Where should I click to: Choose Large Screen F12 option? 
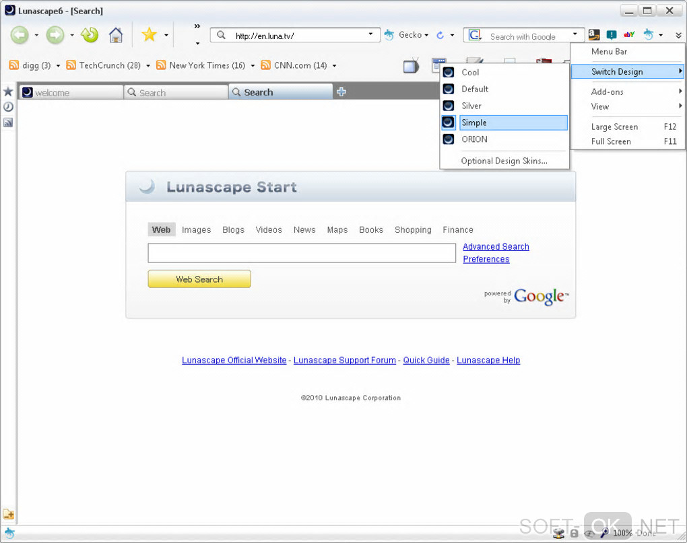coord(628,127)
